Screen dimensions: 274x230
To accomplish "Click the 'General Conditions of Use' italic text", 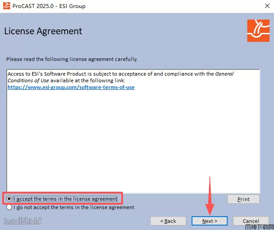I will (121, 77).
